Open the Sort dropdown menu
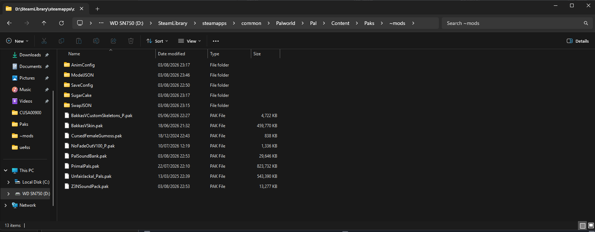 (157, 41)
